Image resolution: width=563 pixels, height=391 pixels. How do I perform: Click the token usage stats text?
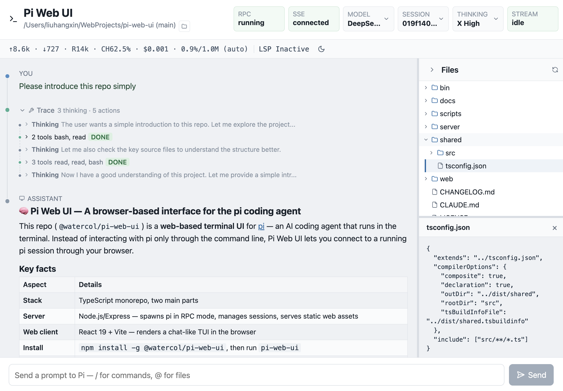tap(128, 49)
